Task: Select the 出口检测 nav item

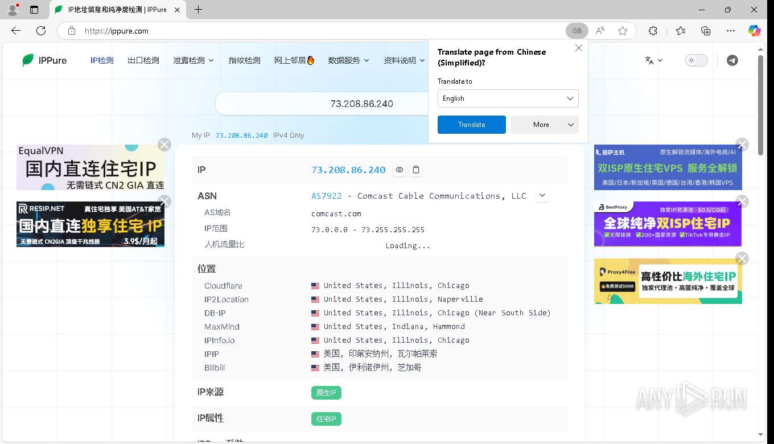Action: point(143,60)
